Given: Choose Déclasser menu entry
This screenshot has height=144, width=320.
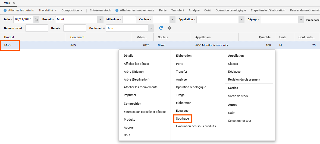Looking at the screenshot, I should (x=235, y=72).
